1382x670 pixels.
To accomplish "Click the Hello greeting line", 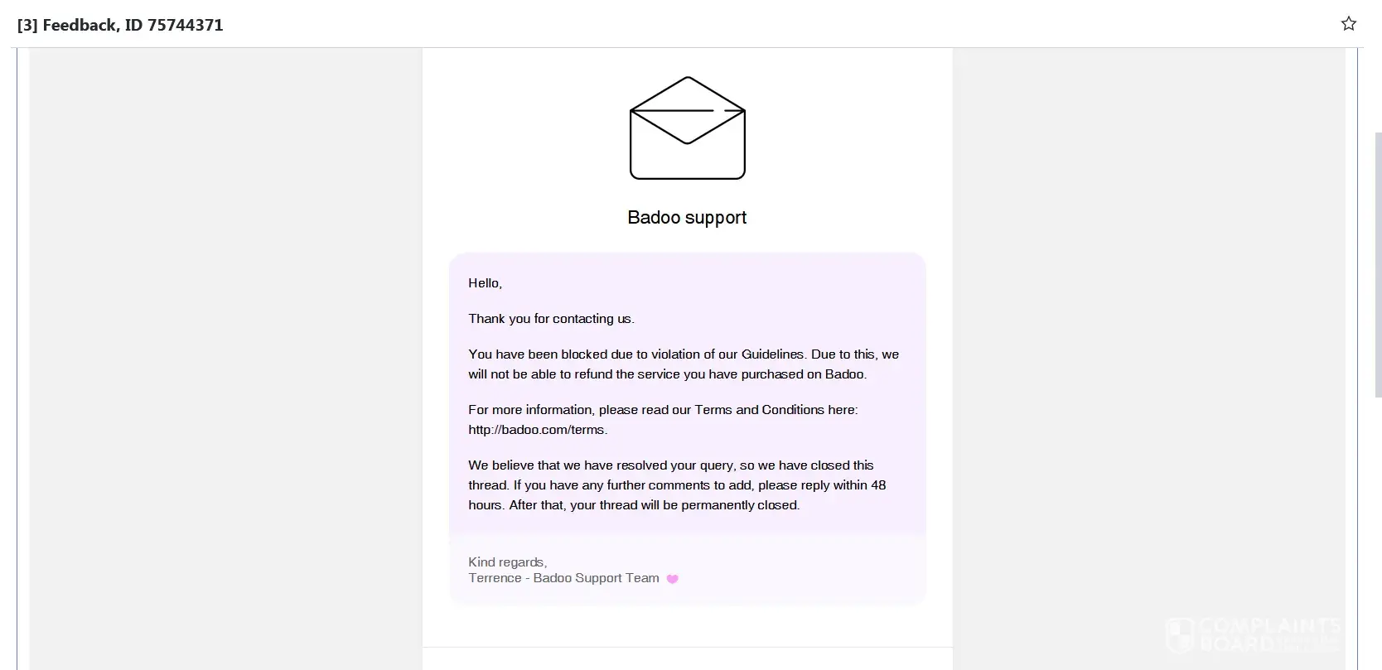I will [x=485, y=283].
